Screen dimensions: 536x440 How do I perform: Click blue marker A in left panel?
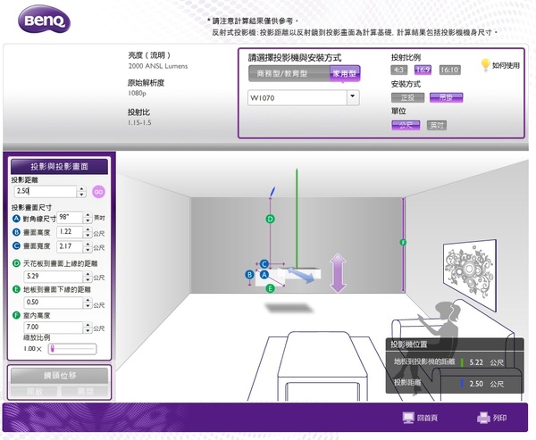tap(16, 219)
